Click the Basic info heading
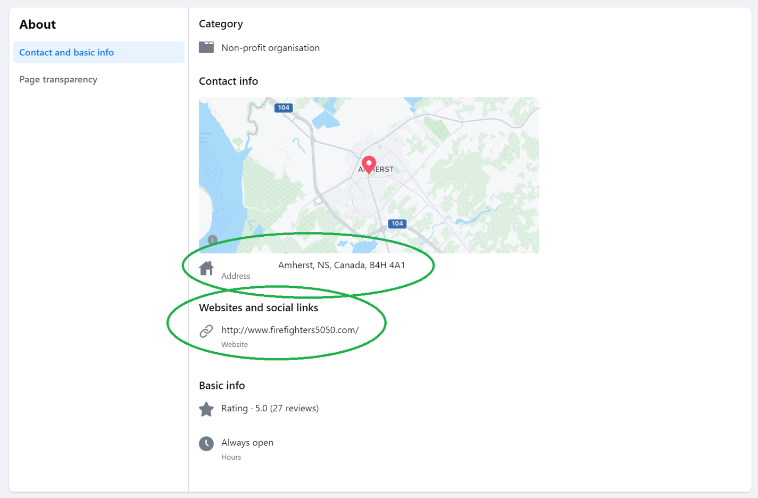Screen dimensions: 758x498 222,385
